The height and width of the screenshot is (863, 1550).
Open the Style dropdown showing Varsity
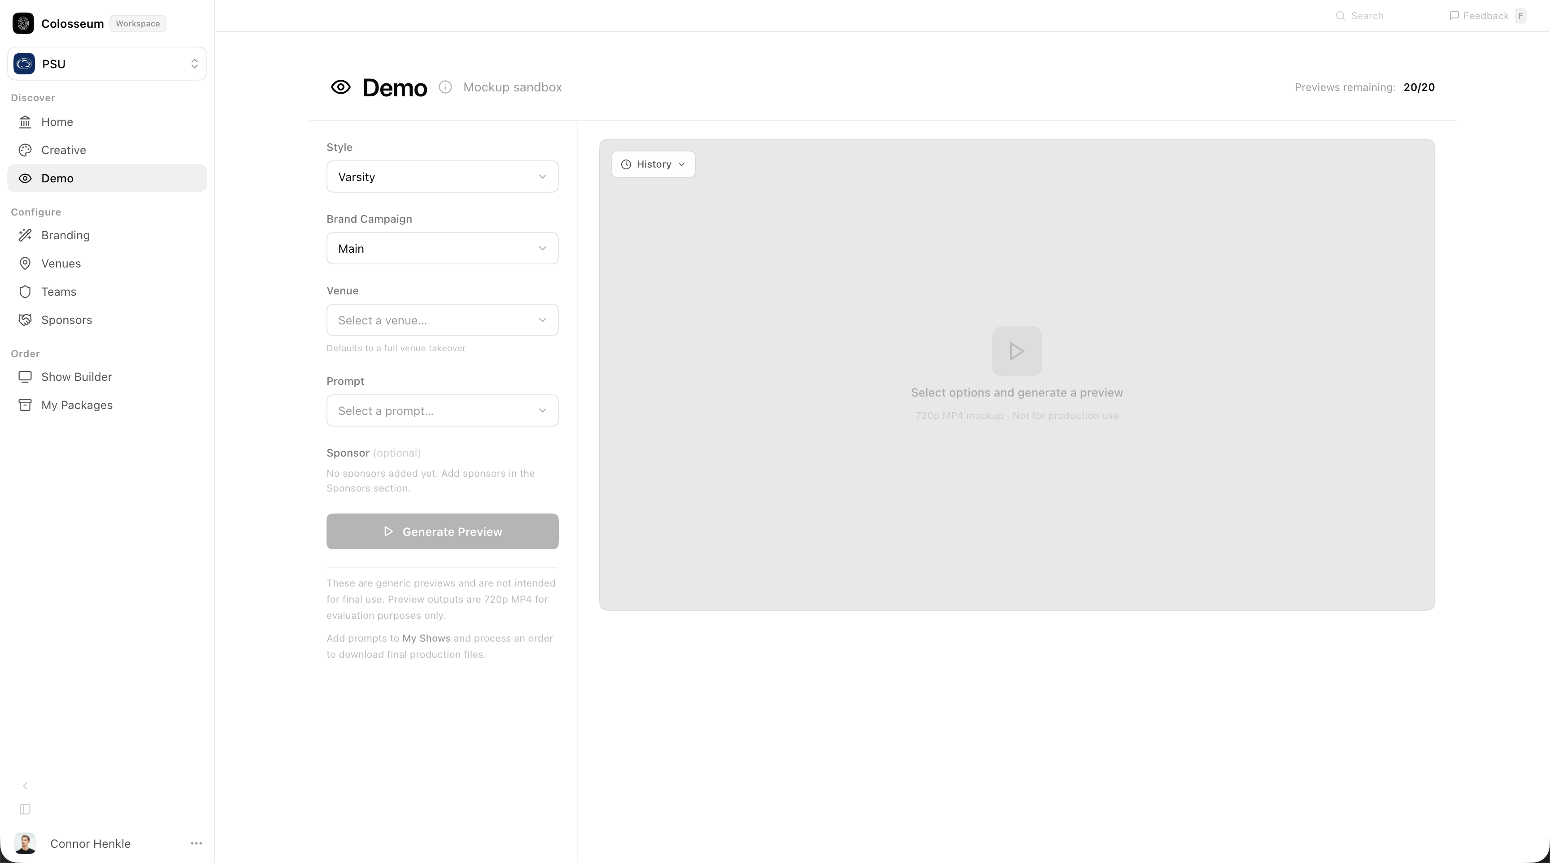tap(442, 177)
